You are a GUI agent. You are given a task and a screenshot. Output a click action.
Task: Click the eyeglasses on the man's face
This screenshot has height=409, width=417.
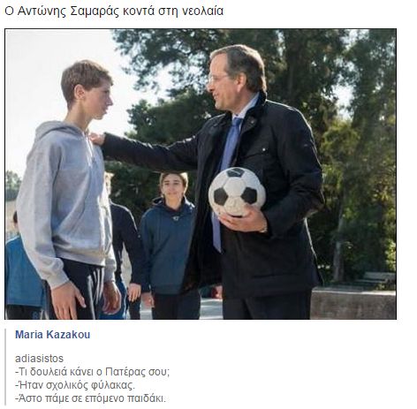216,78
